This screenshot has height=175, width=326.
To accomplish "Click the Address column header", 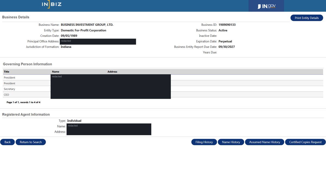I will 112,72.
